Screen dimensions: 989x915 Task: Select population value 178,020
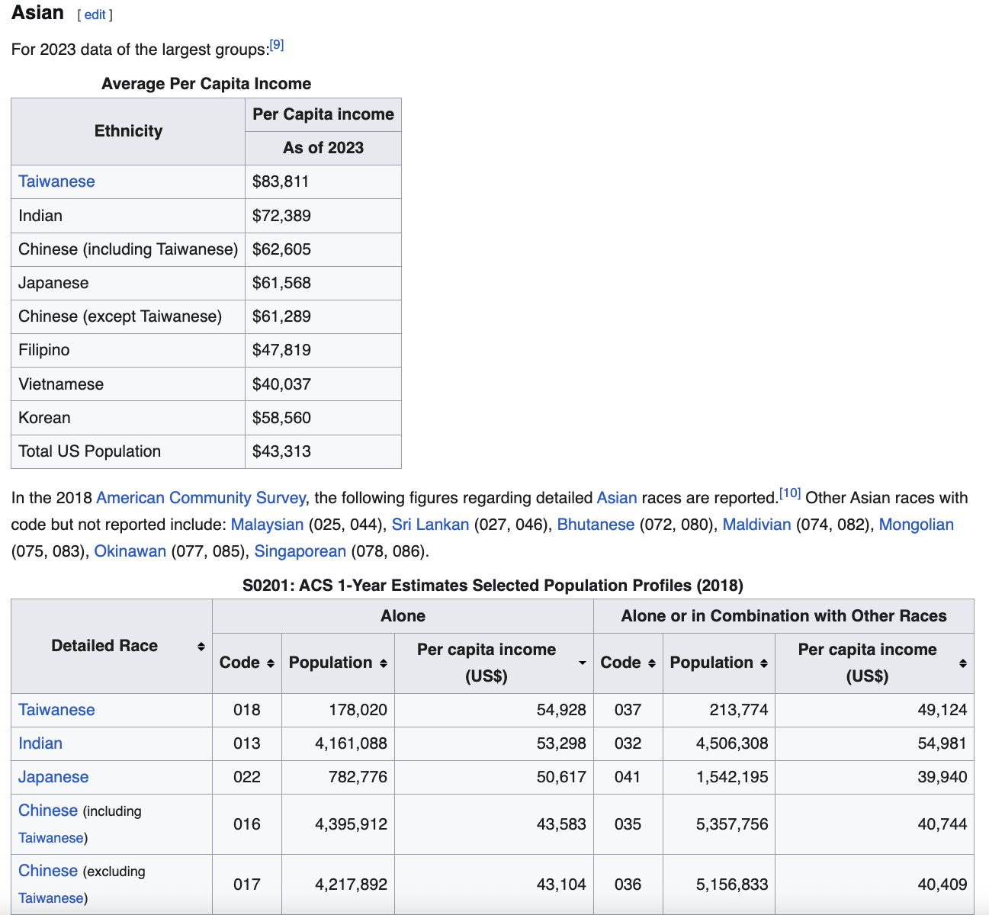tap(358, 710)
